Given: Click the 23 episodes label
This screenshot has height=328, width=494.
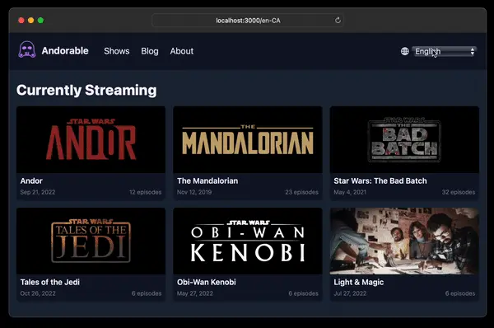Looking at the screenshot, I should 302,192.
